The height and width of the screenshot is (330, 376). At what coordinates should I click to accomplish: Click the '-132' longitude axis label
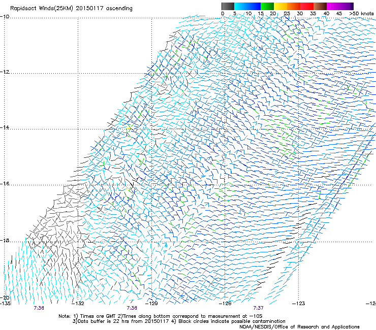click(x=78, y=304)
